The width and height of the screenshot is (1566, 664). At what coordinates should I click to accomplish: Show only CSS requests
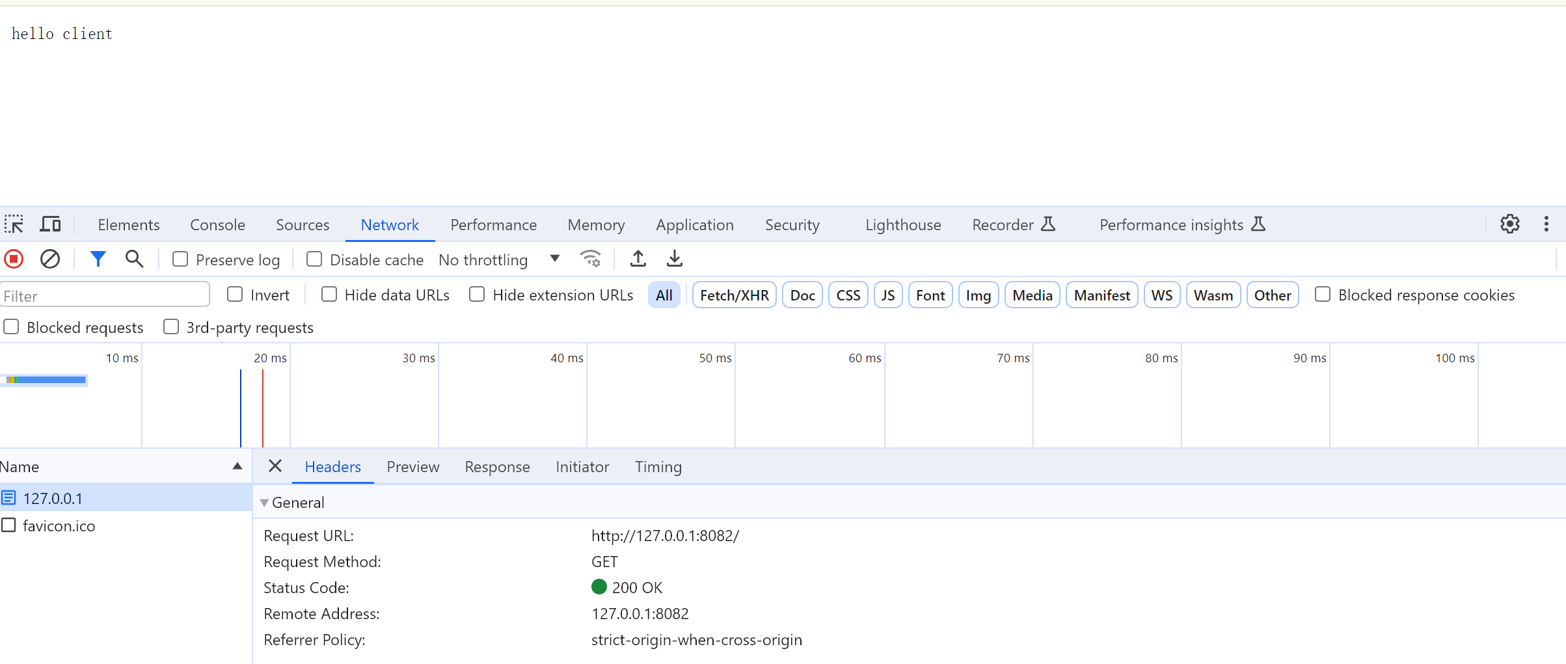(x=848, y=295)
